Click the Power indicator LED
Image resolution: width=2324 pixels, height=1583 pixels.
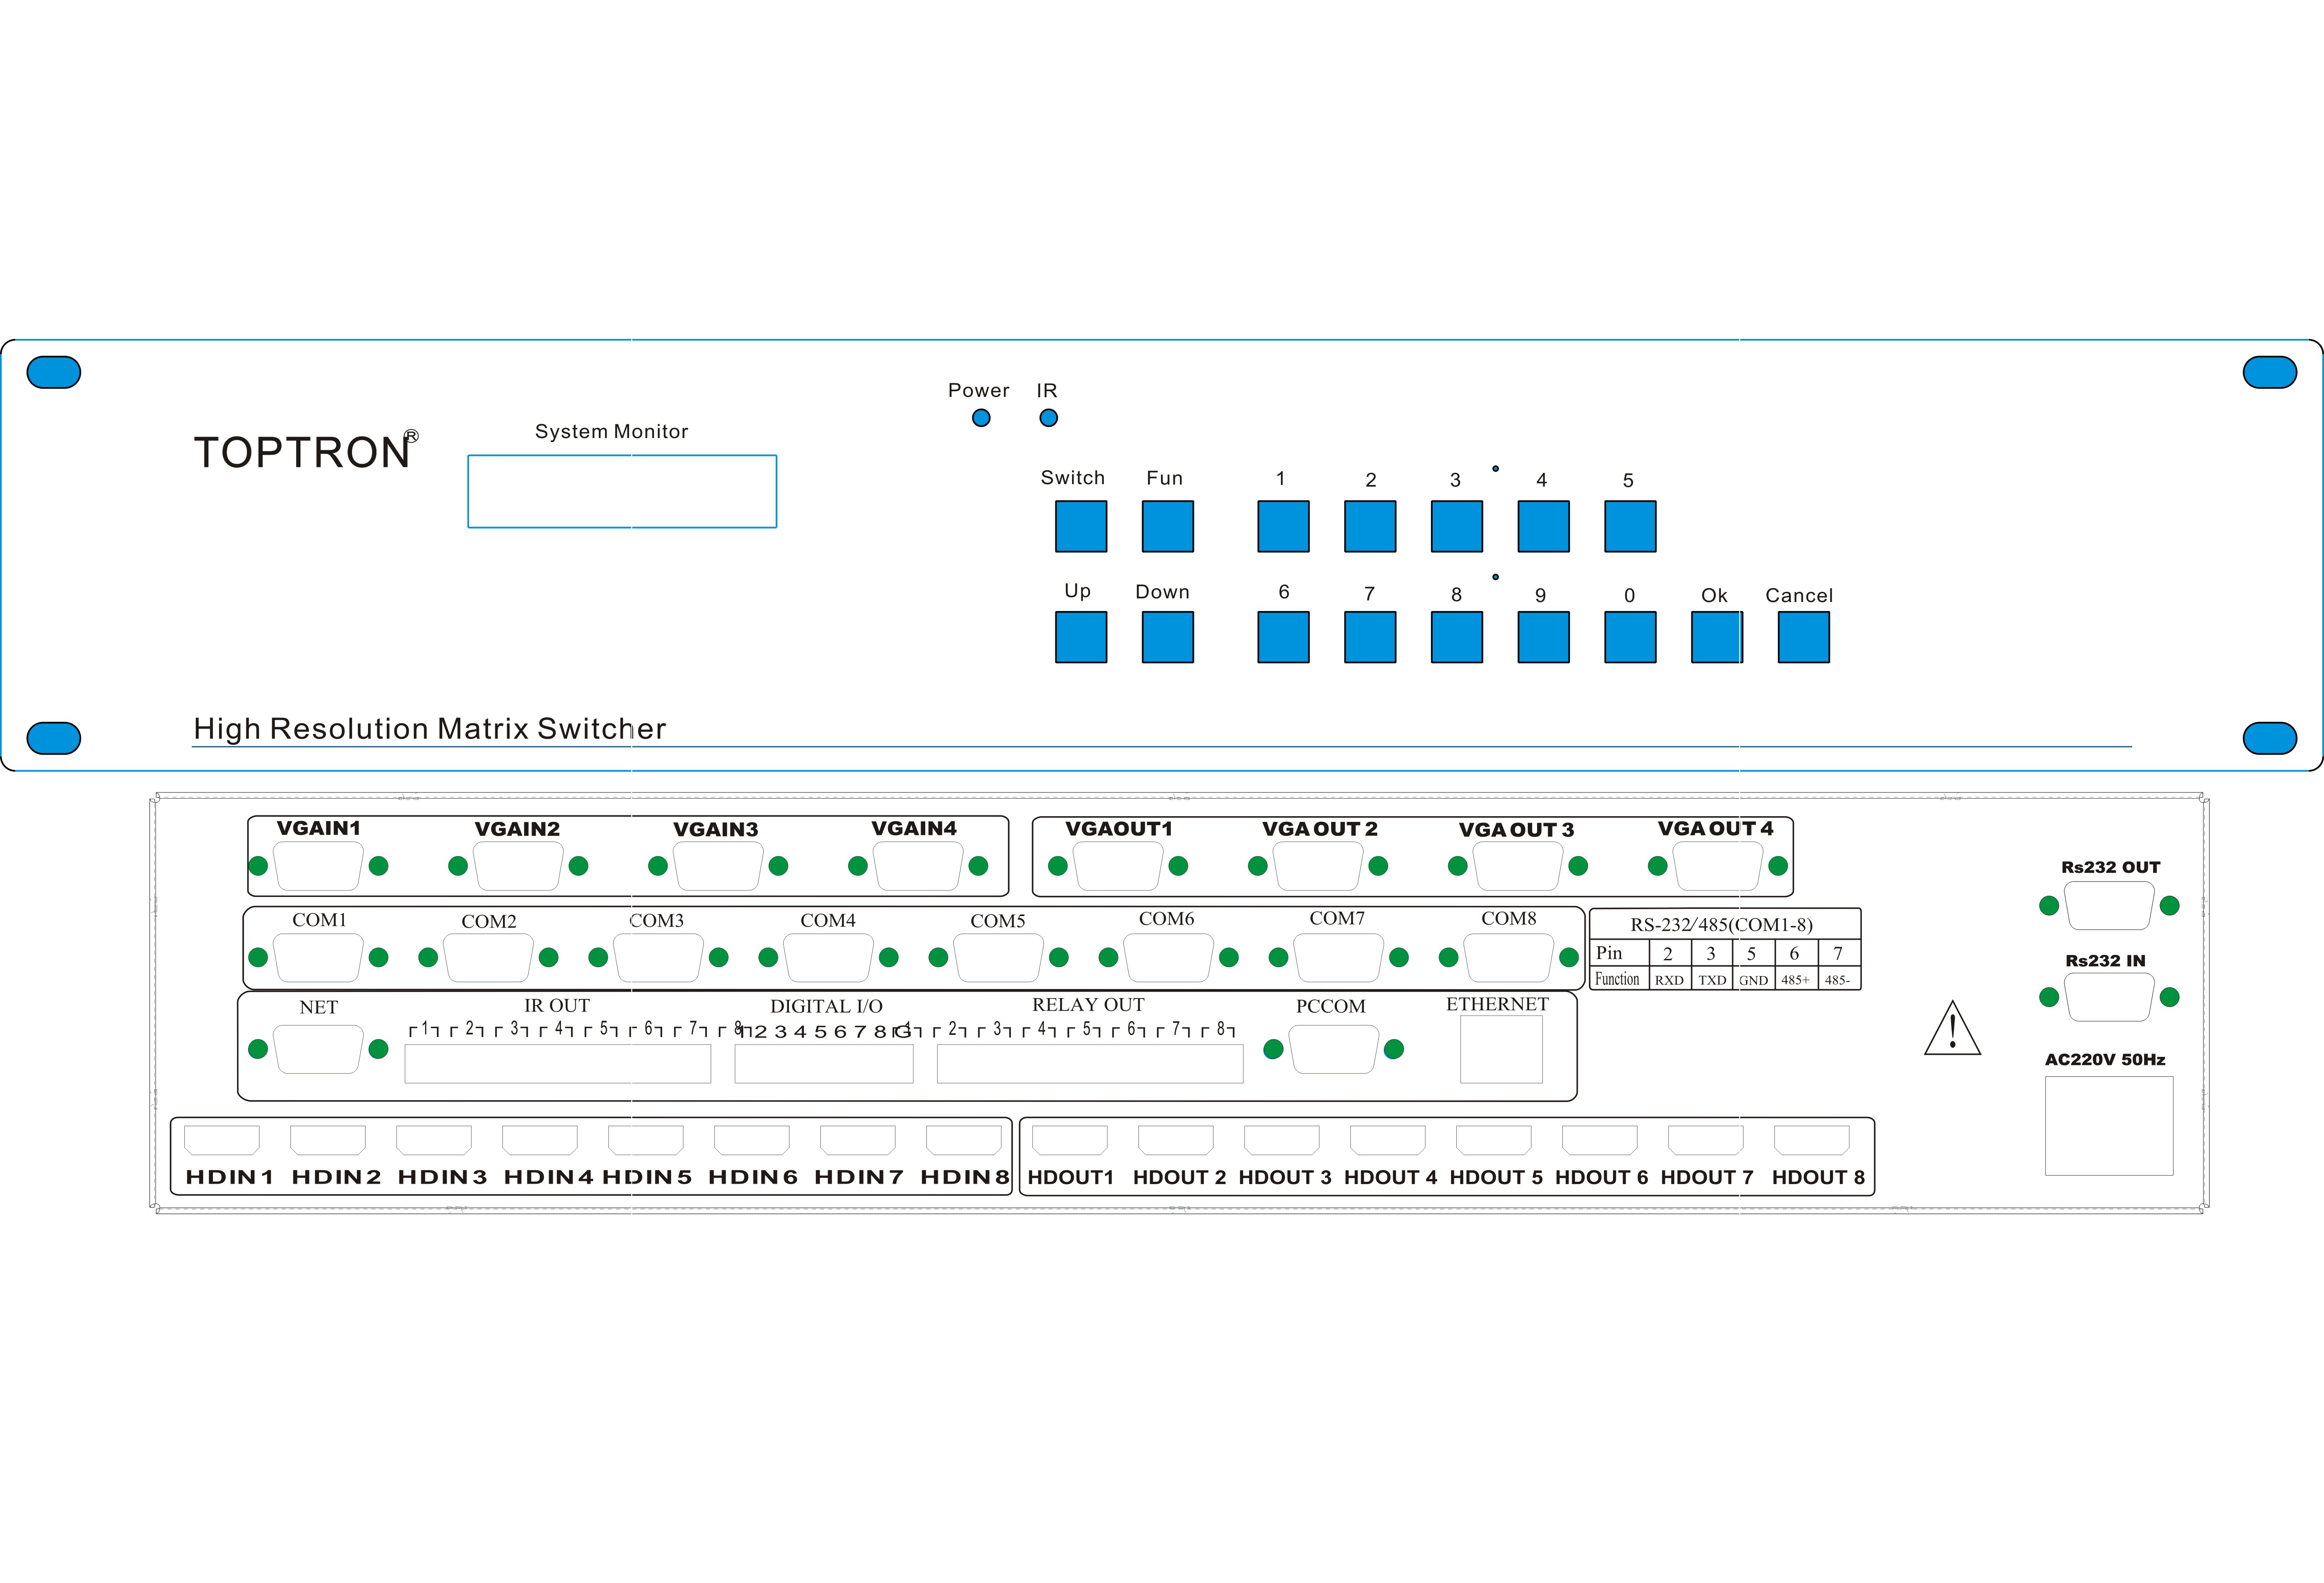tap(981, 418)
